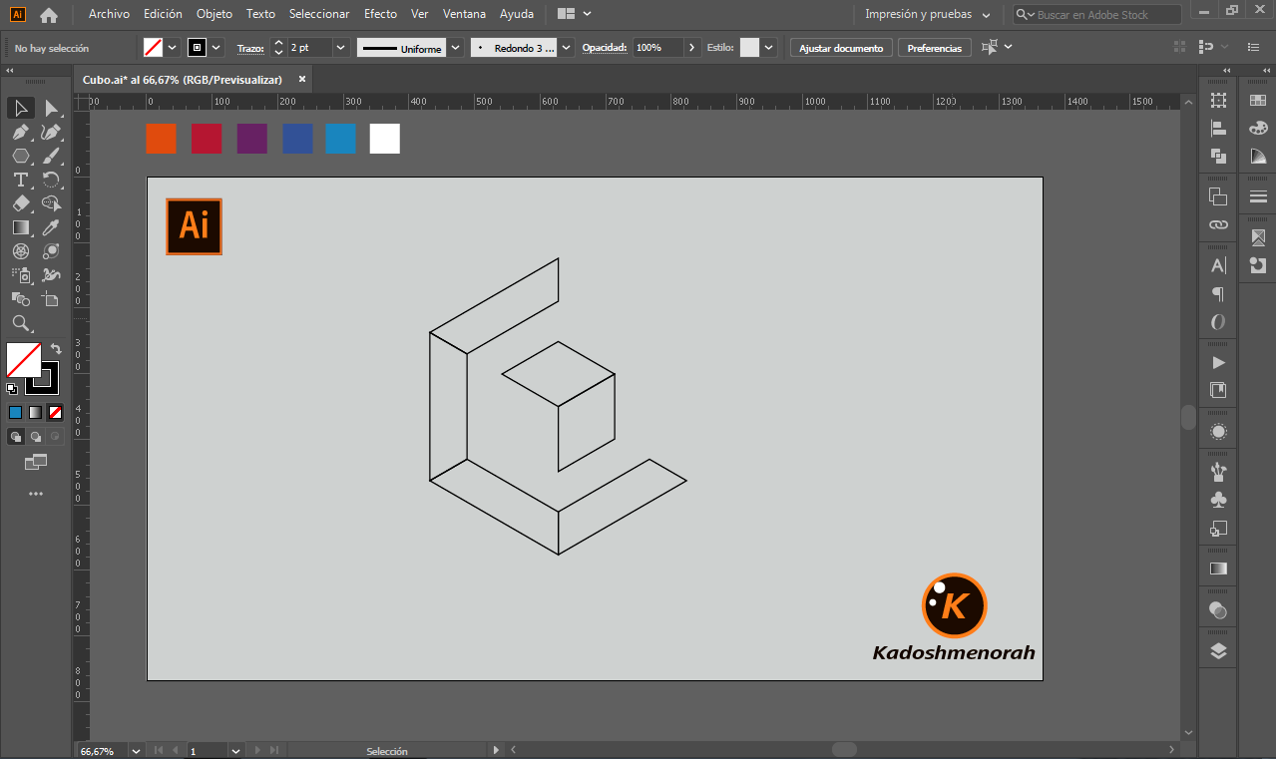Viewport: 1276px width, 759px height.
Task: Select the Artboard tool
Action: [51, 299]
